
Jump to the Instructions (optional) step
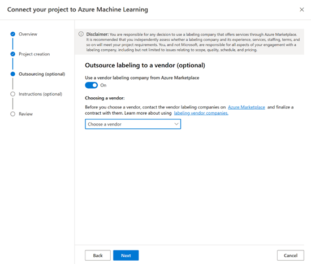pos(41,94)
